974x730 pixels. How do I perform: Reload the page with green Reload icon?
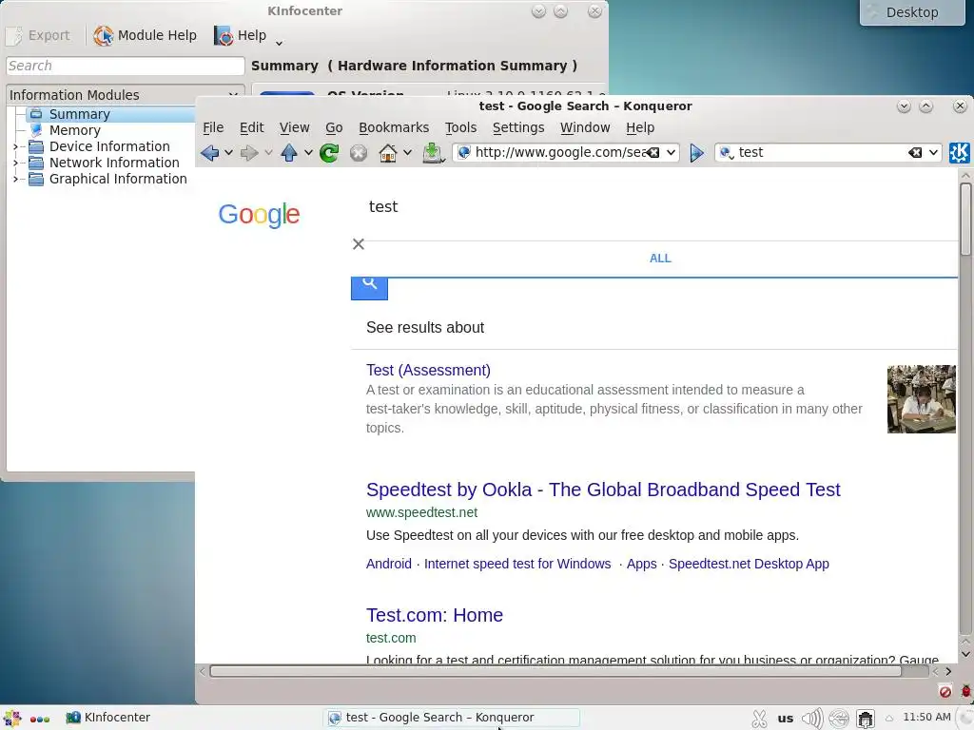point(329,153)
